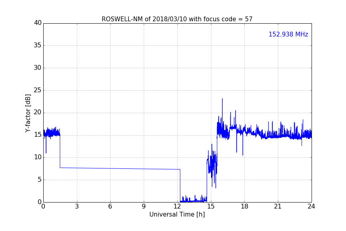Click the y-axis tick label '20'

point(38,113)
